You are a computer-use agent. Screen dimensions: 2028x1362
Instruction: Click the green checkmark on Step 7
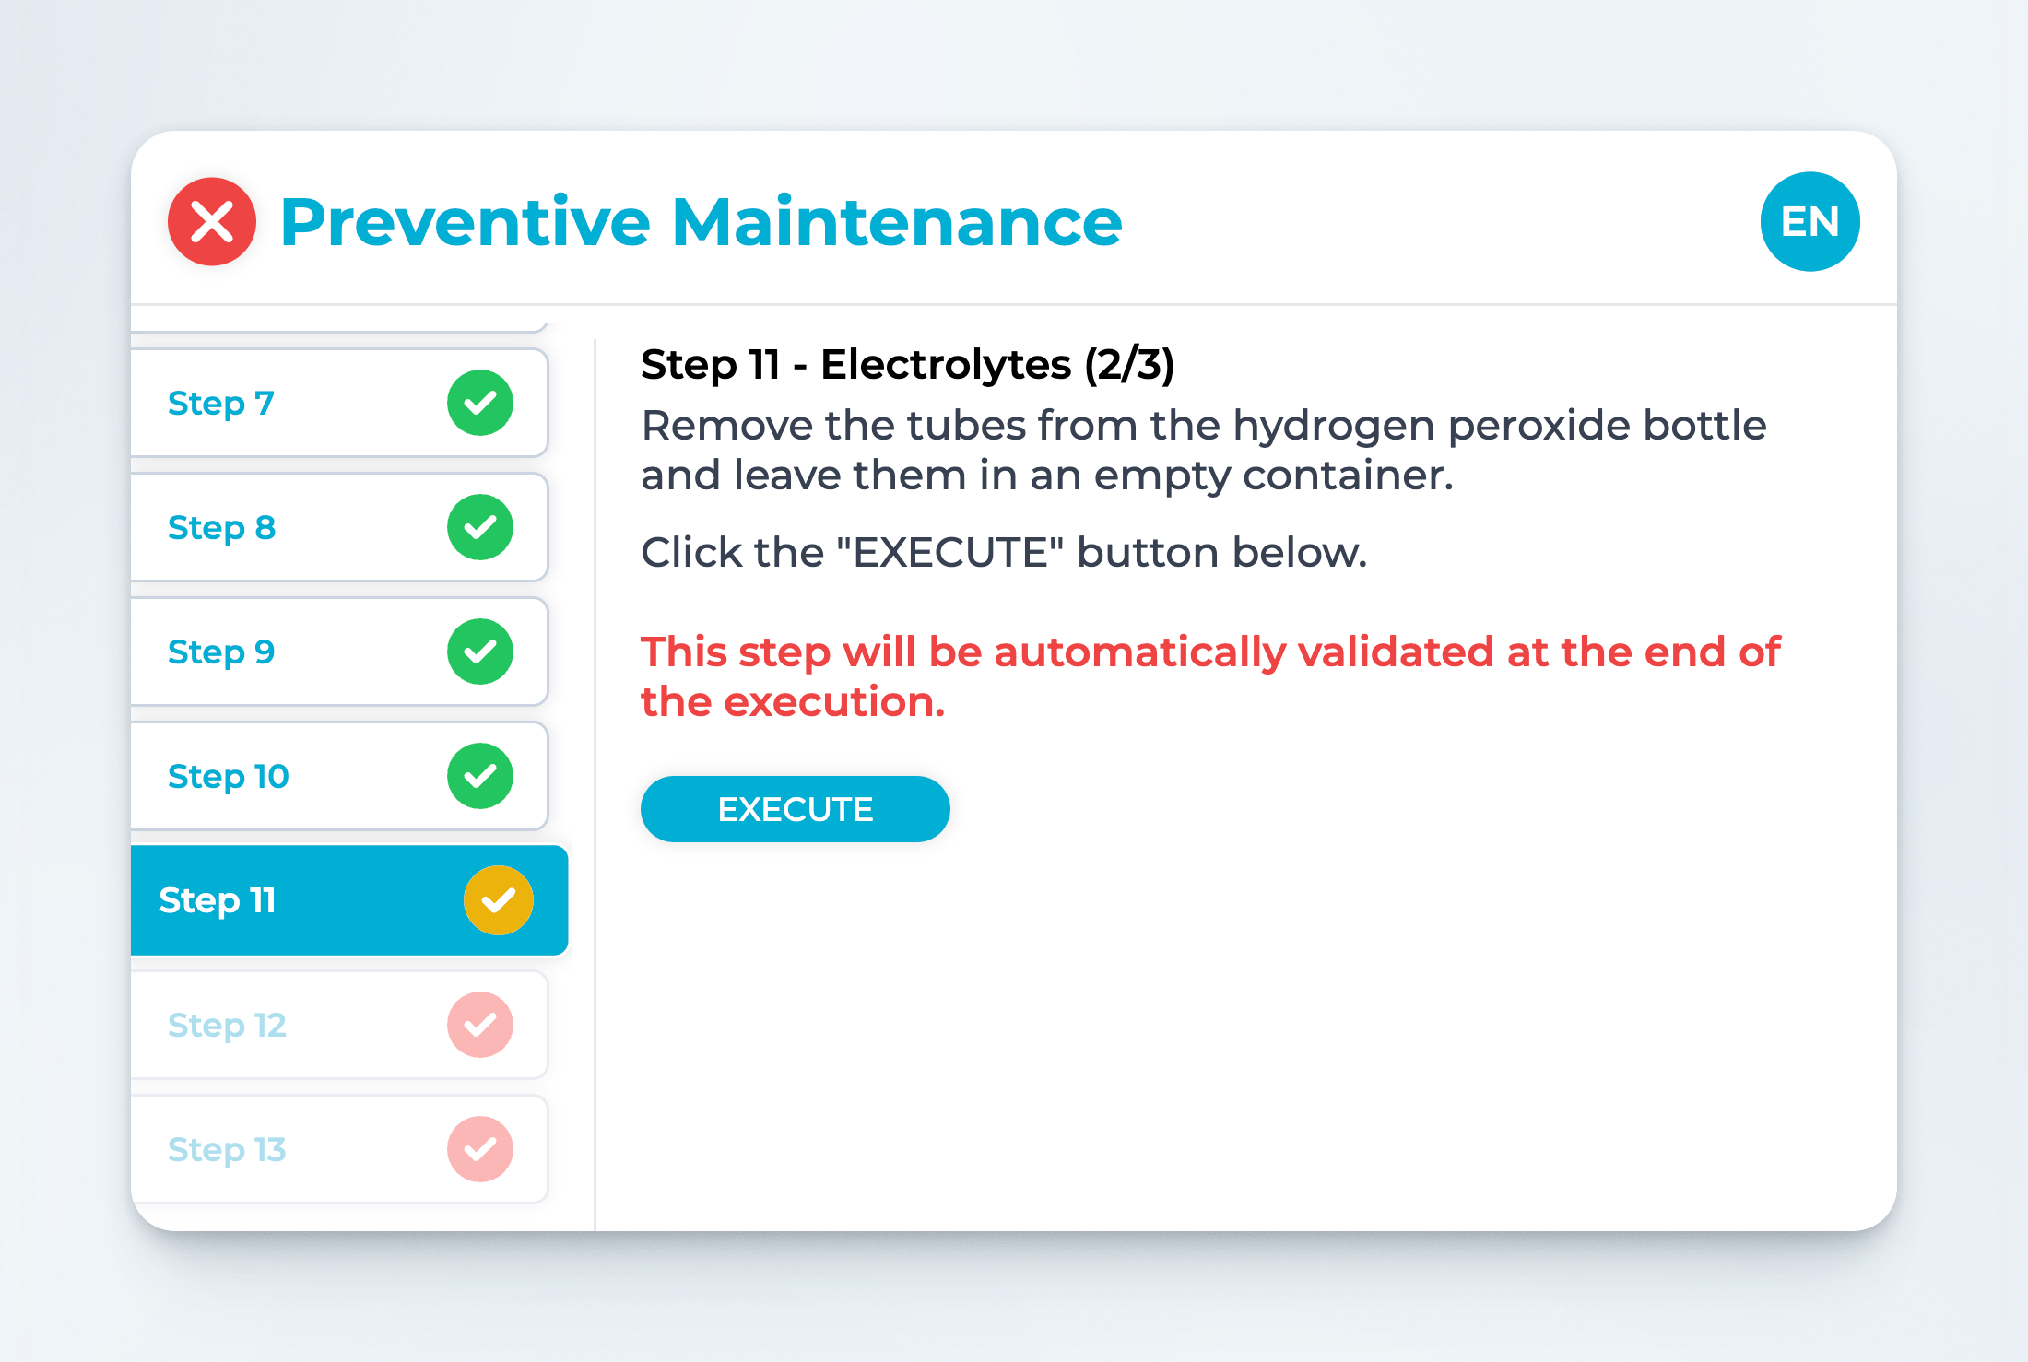pyautogui.click(x=479, y=403)
